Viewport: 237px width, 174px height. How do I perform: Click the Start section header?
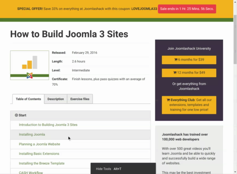(x=80, y=115)
